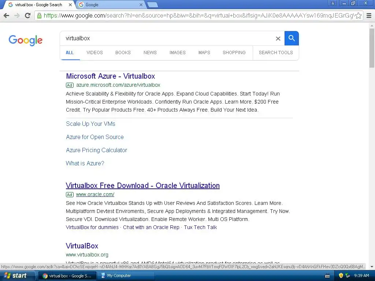
Task: Click the vertical scrollbar thumb
Action: click(x=372, y=48)
